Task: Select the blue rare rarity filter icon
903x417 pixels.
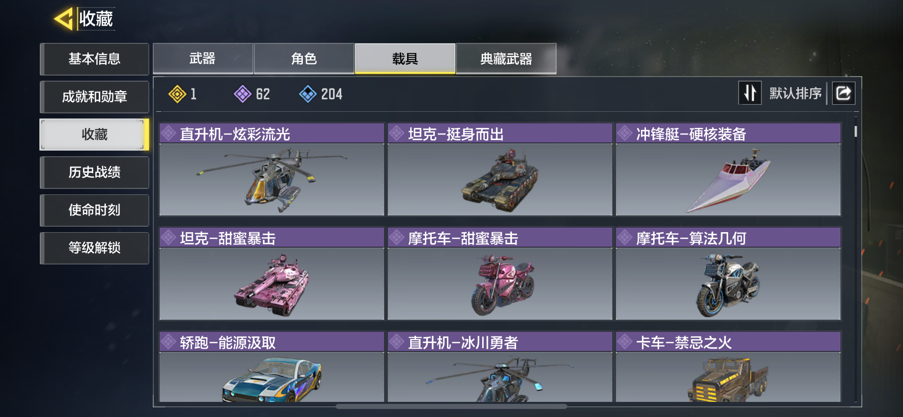Action: (308, 94)
